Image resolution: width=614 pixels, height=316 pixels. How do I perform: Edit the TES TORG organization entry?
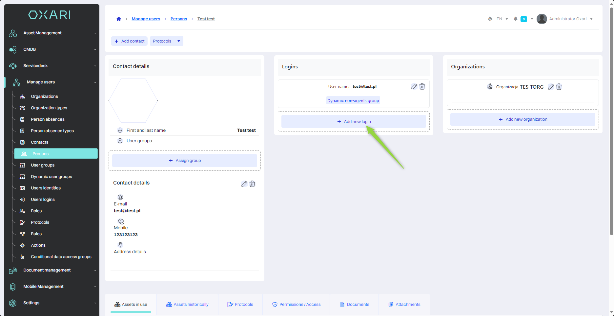(x=551, y=87)
